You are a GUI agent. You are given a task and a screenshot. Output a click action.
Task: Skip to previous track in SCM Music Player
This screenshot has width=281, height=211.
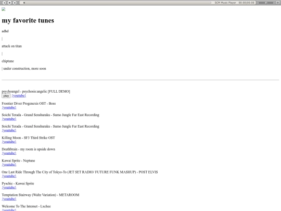pyautogui.click(x=4, y=3)
